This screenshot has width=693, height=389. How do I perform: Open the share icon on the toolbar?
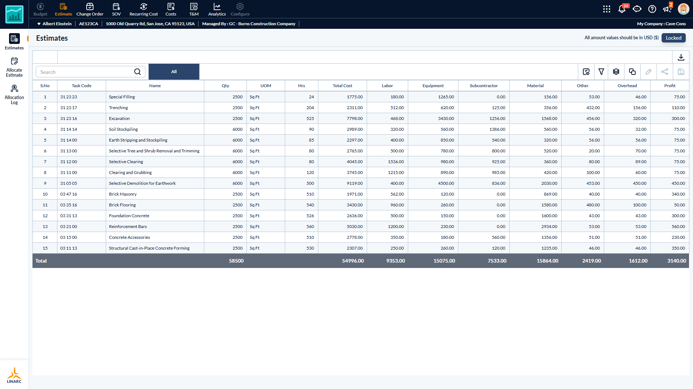[665, 72]
